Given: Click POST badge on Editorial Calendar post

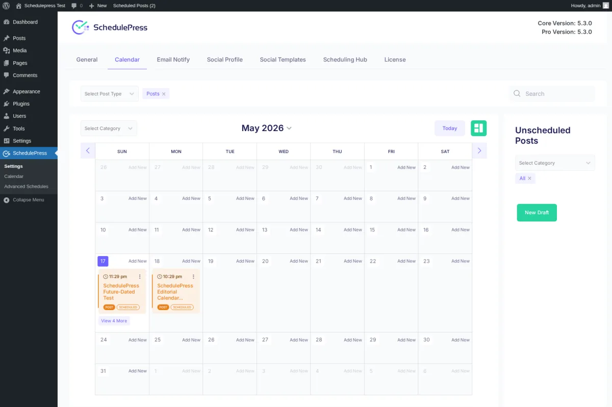Looking at the screenshot, I should [163, 308].
